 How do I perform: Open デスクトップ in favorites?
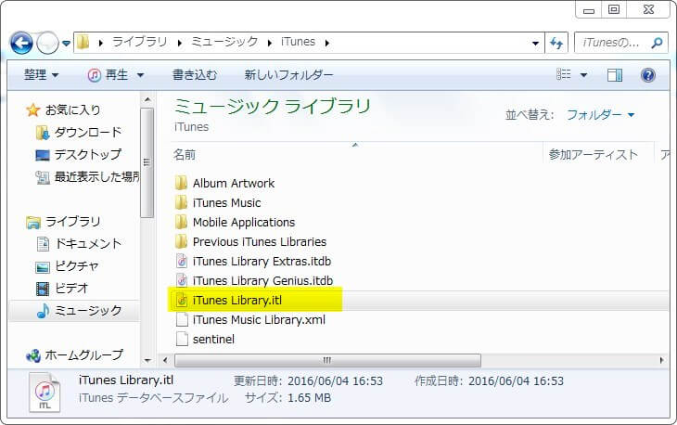point(88,155)
